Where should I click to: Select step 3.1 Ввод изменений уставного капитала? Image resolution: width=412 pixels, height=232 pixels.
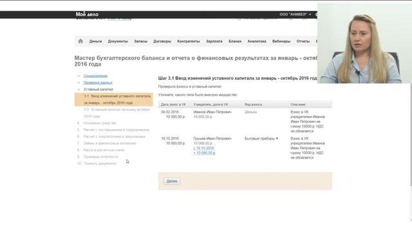click(114, 99)
